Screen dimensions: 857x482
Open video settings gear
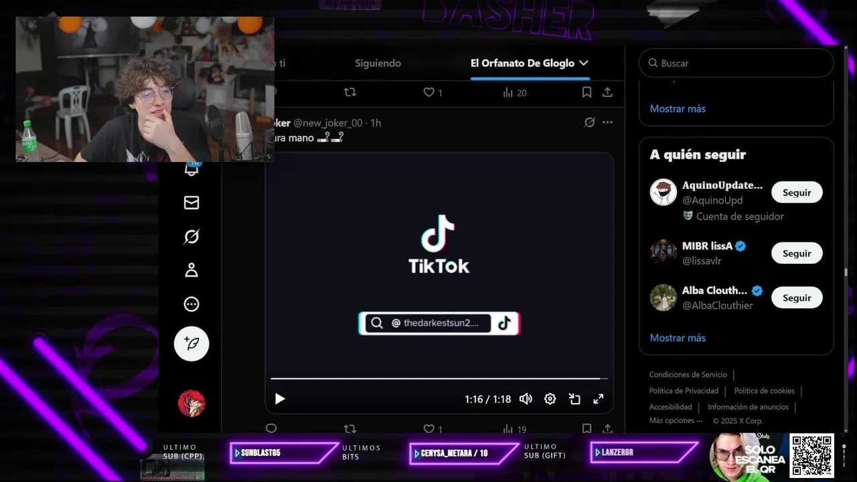click(550, 399)
